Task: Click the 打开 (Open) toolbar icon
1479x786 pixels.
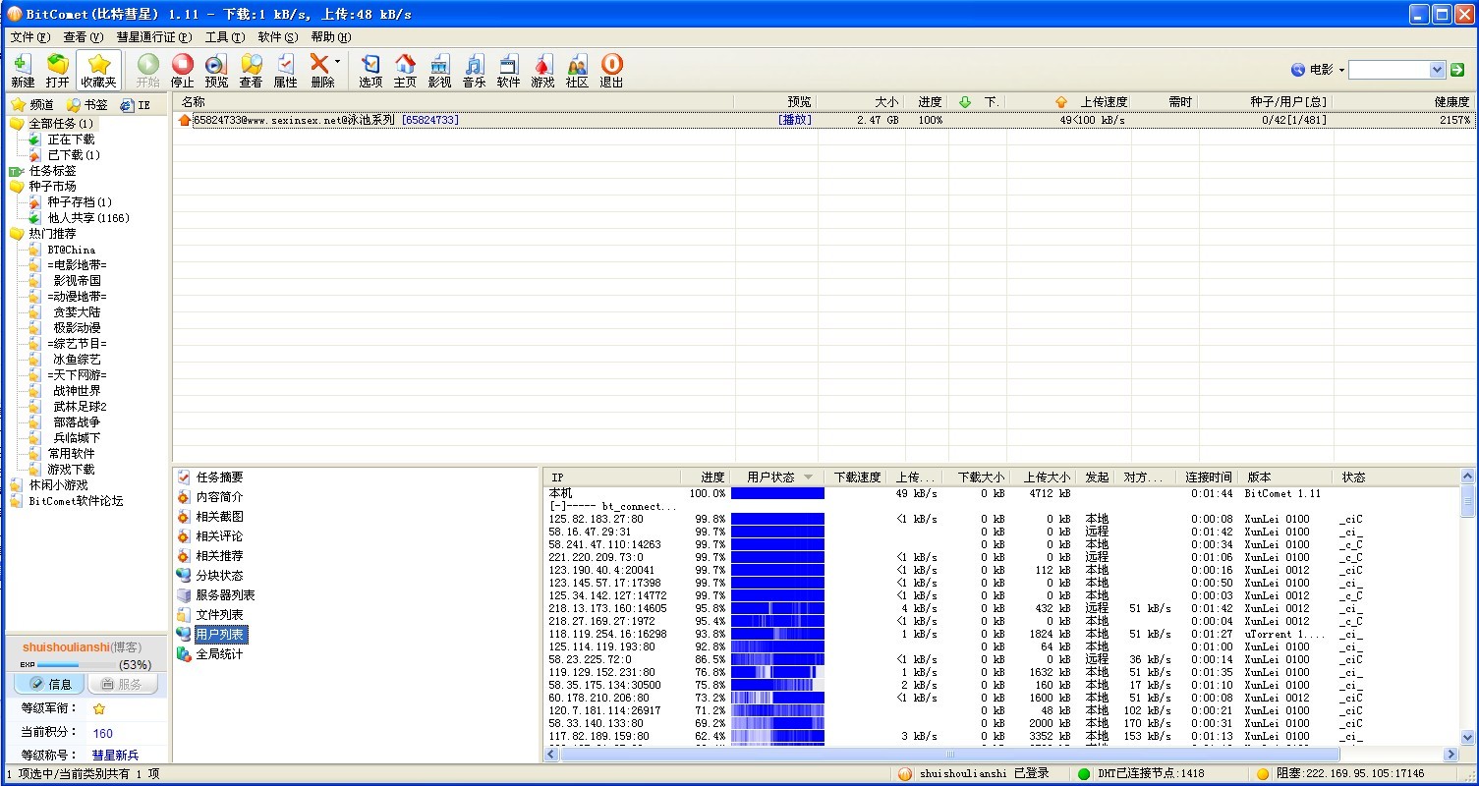Action: [x=57, y=71]
